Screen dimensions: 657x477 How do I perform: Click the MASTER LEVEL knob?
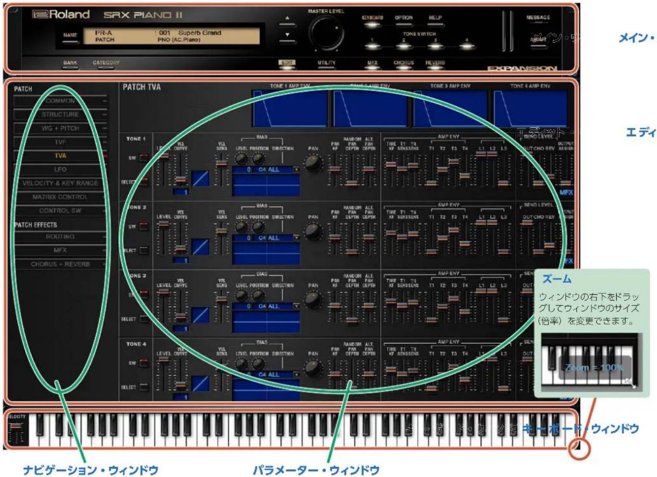click(x=326, y=33)
